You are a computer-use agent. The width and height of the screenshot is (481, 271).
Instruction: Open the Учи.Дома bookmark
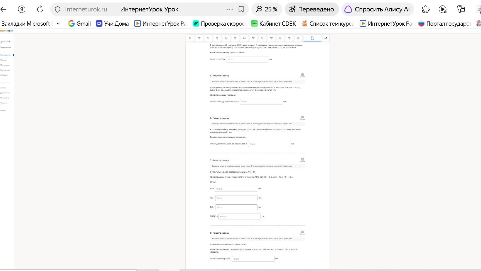112,24
